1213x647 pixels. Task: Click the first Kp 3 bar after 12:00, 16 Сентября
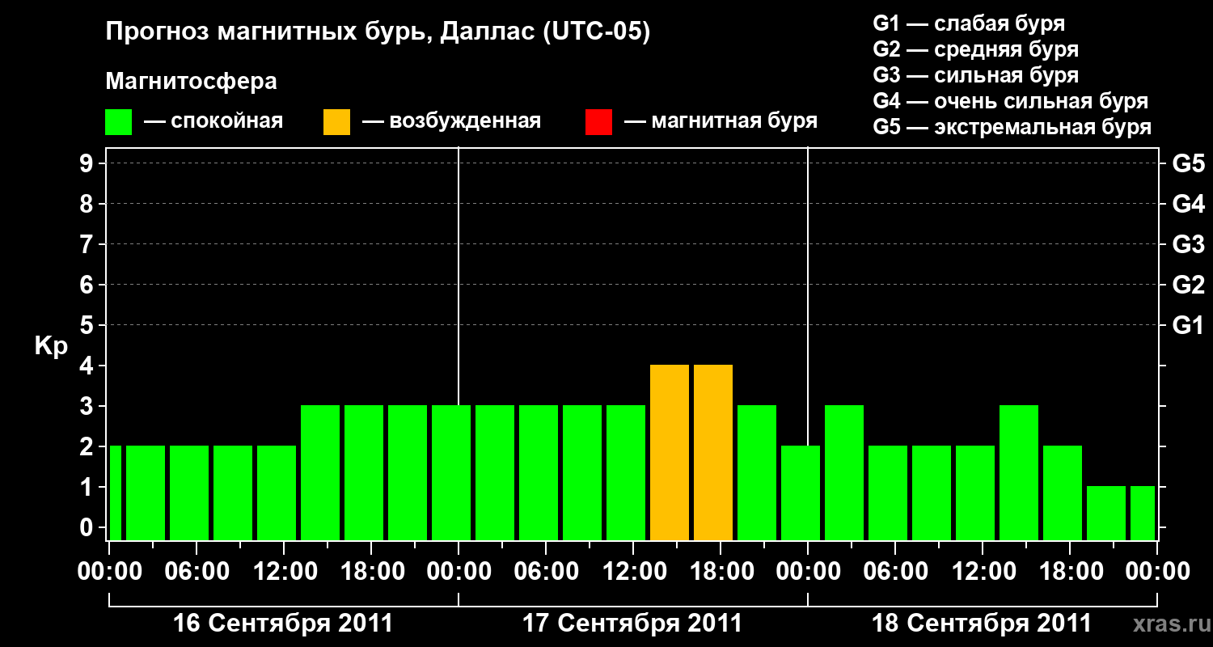320,473
